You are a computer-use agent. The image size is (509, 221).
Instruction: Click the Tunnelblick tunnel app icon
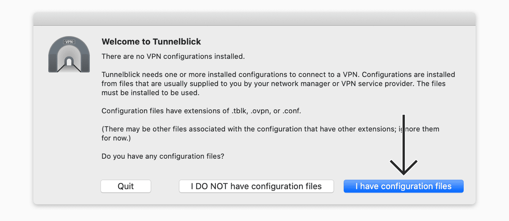coord(69,54)
